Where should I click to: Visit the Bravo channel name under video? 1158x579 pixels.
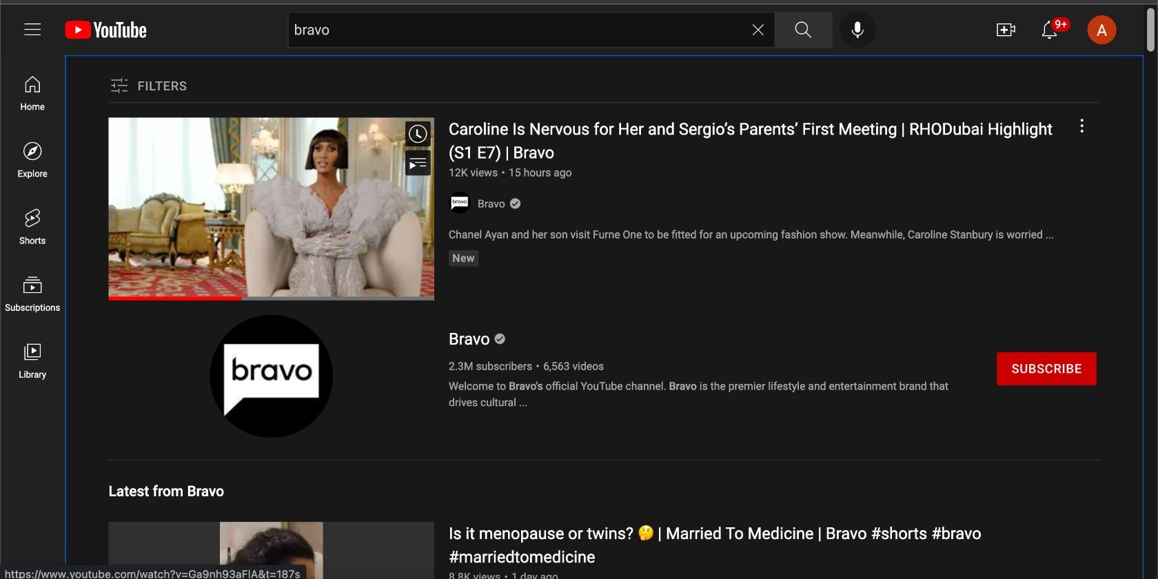click(x=491, y=203)
